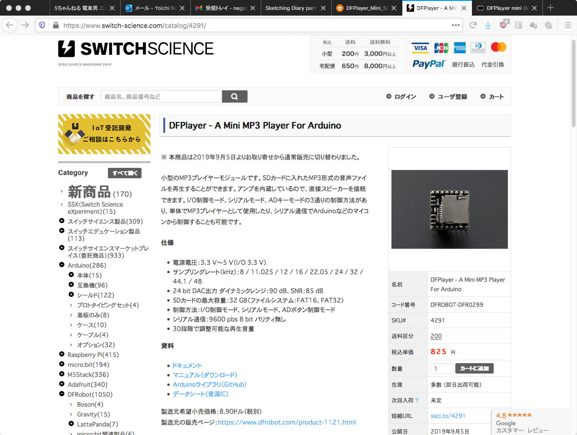Open the データシート(音源IC) link

[201, 394]
